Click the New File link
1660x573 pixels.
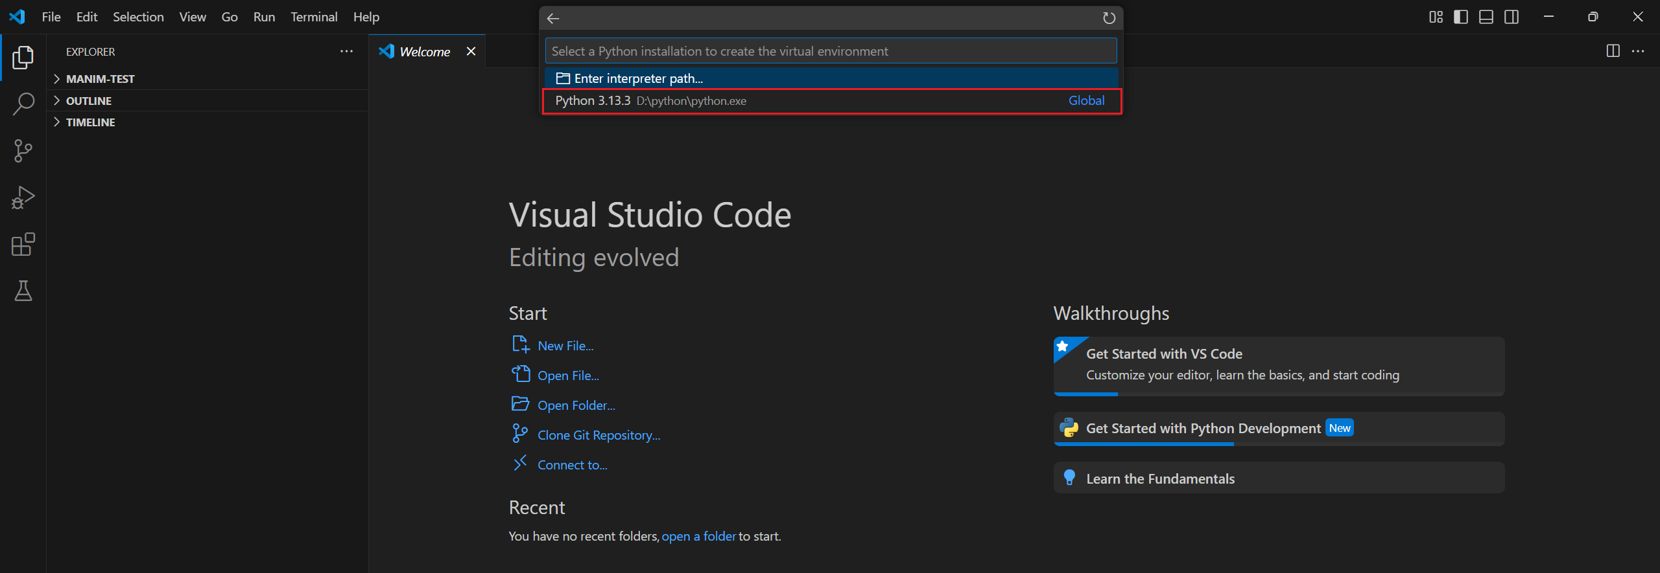tap(565, 346)
